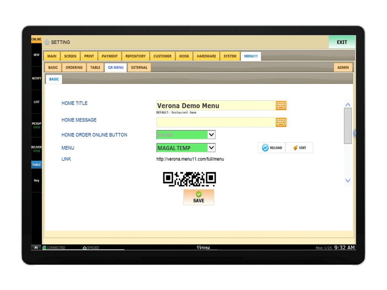Image resolution: width=387 pixels, height=290 pixels.
Task: Open DELIVER in left sidebar
Action: [x=37, y=149]
